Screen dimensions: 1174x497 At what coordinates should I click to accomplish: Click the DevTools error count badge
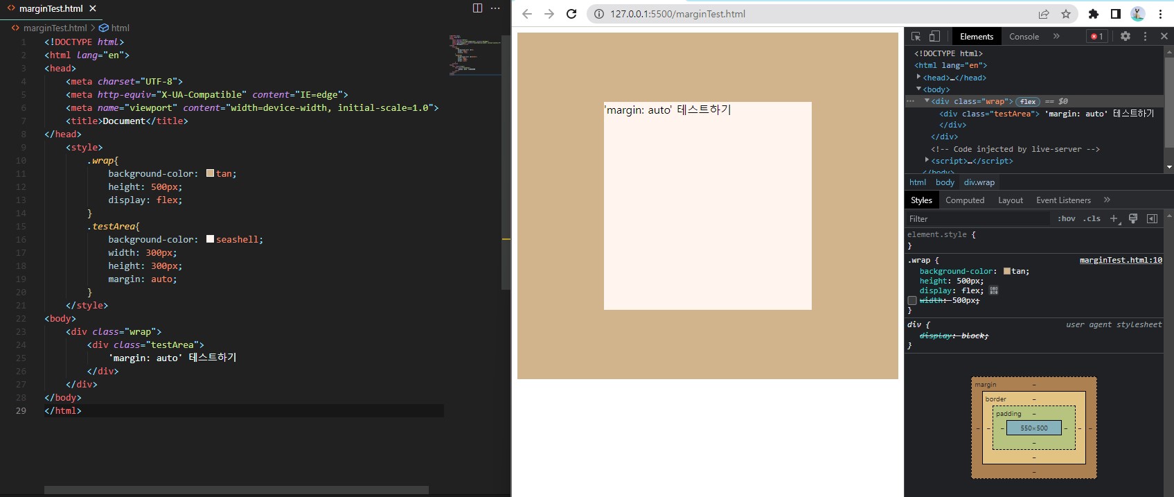[1097, 37]
